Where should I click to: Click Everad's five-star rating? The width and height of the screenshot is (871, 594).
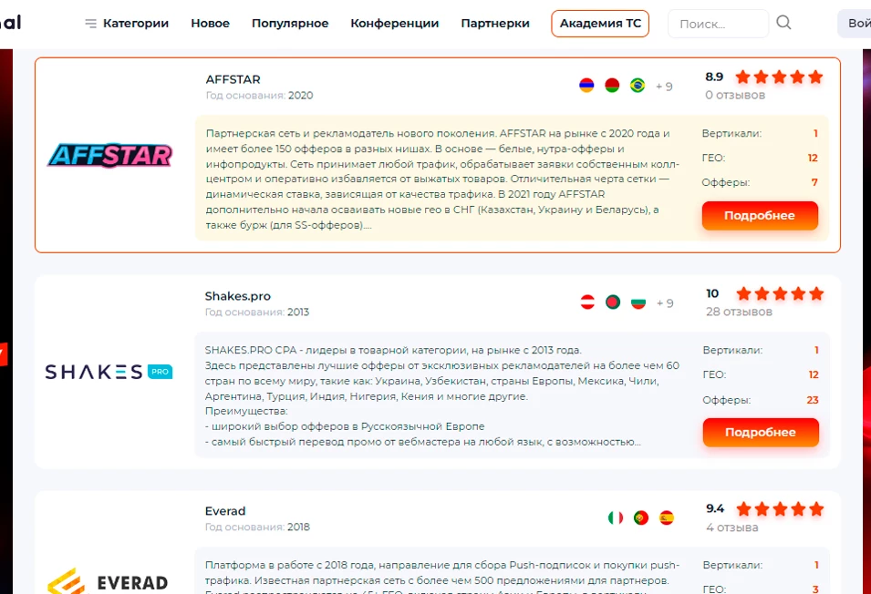click(x=780, y=508)
